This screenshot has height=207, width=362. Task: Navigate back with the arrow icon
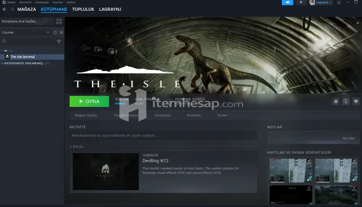coord(5,9)
